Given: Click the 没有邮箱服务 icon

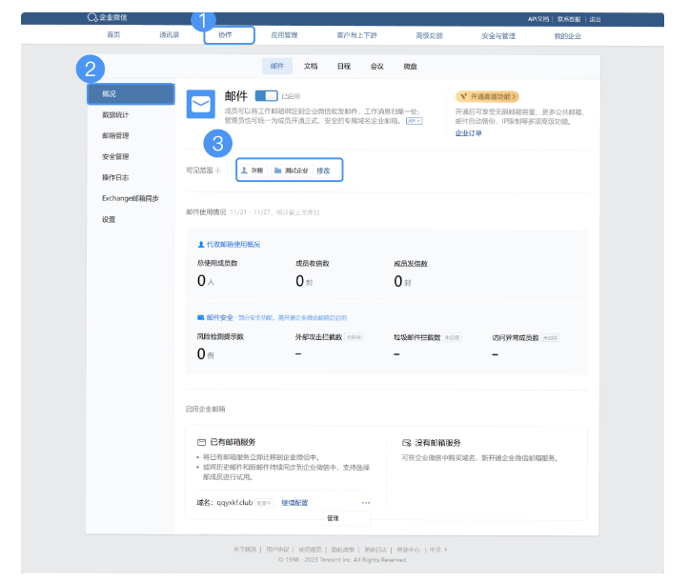Looking at the screenshot, I should point(407,443).
